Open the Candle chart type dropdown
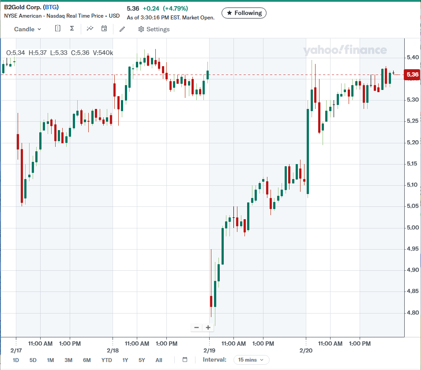The image size is (421, 370). tap(27, 29)
